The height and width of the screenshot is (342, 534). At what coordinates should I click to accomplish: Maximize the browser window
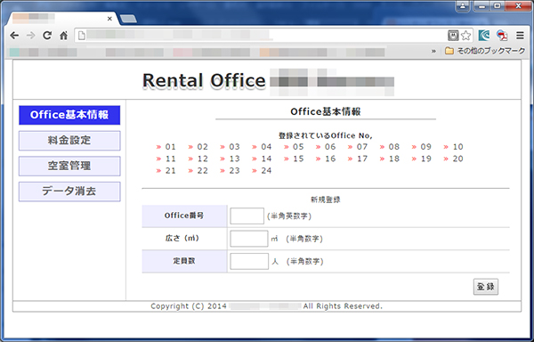tap(498, 6)
